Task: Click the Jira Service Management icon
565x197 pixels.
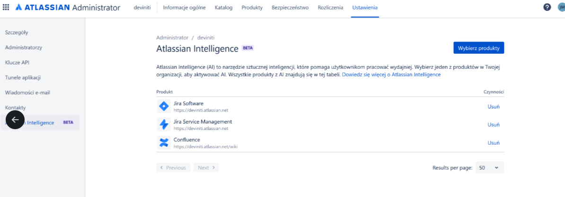Action: point(164,124)
